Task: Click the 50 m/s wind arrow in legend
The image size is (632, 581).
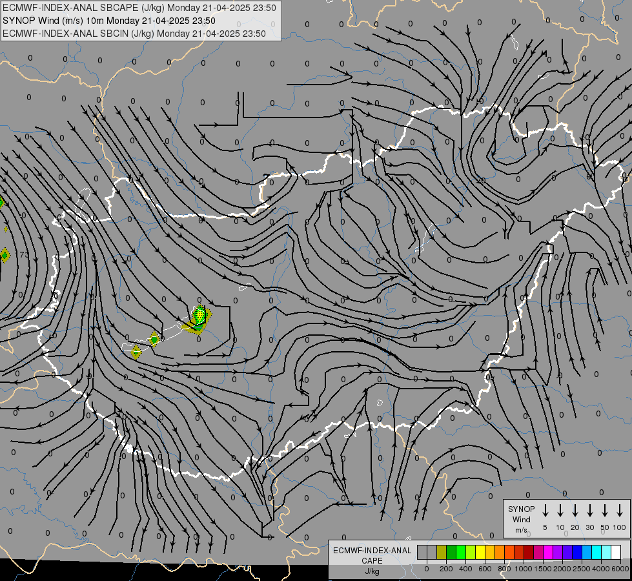Action: (x=605, y=511)
